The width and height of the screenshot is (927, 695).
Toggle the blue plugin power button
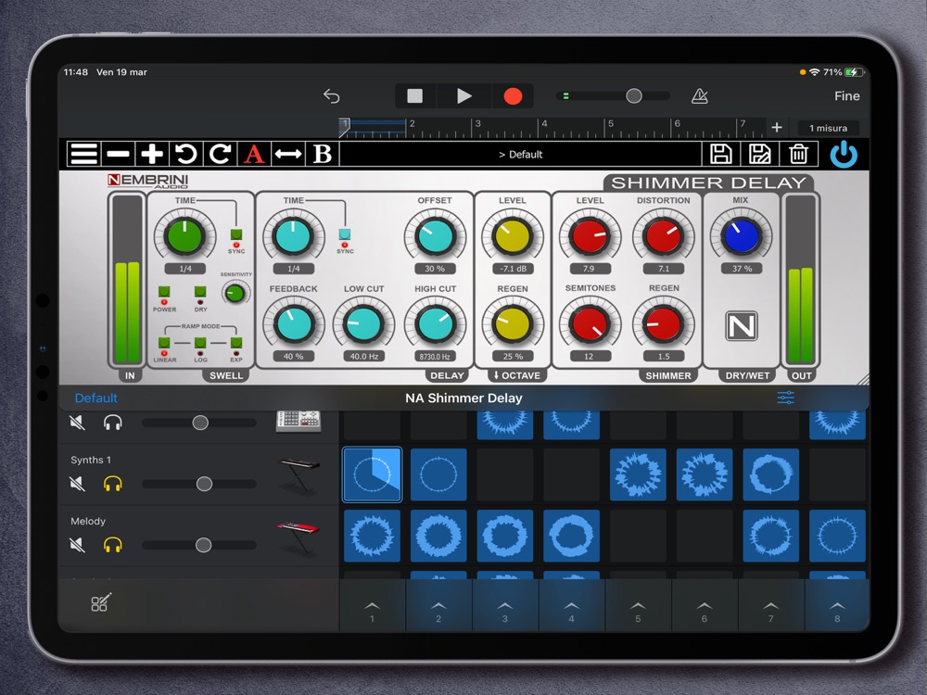844,154
